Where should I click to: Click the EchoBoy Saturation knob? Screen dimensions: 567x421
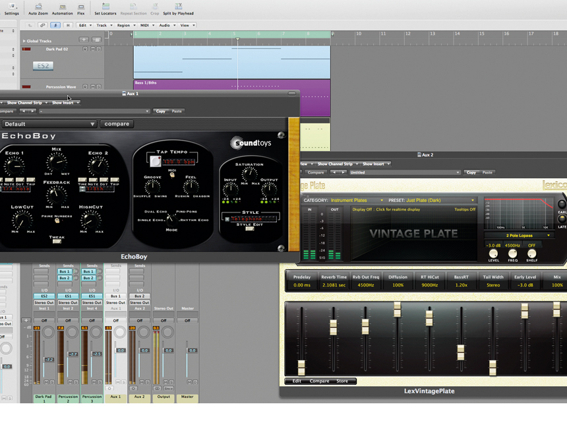click(249, 174)
